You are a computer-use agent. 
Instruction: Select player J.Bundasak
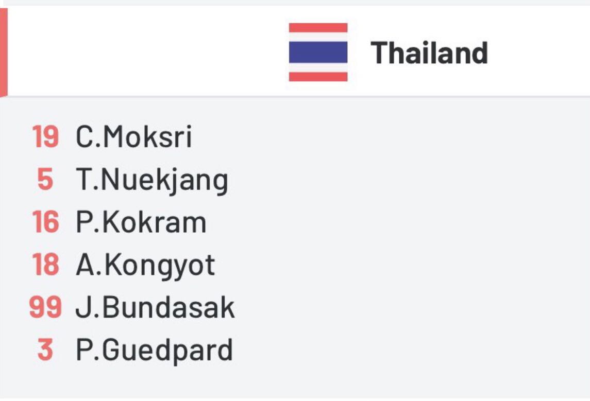155,307
